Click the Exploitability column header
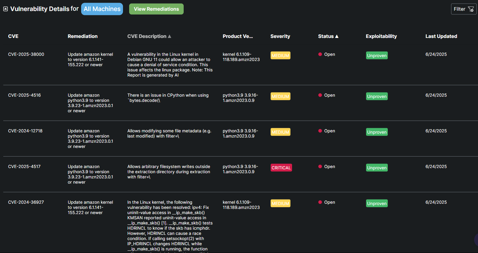Image resolution: width=478 pixels, height=253 pixels. click(x=381, y=36)
